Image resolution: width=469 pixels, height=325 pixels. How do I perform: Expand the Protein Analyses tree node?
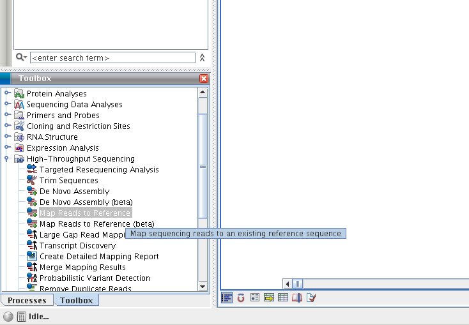point(7,93)
